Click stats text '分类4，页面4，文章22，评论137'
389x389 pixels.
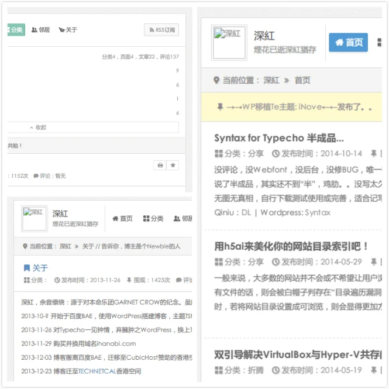click(x=140, y=57)
